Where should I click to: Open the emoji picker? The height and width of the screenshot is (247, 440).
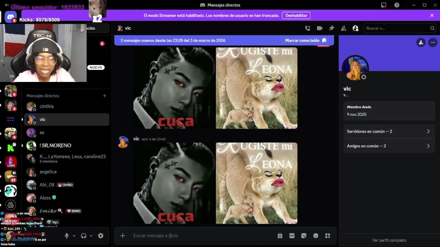(x=316, y=236)
